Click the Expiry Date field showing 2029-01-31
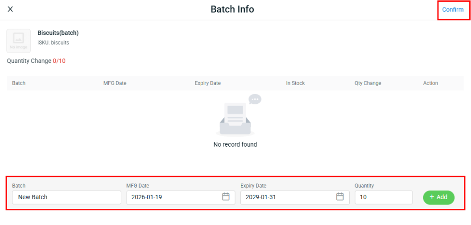This screenshot has height=225, width=471. (288, 197)
